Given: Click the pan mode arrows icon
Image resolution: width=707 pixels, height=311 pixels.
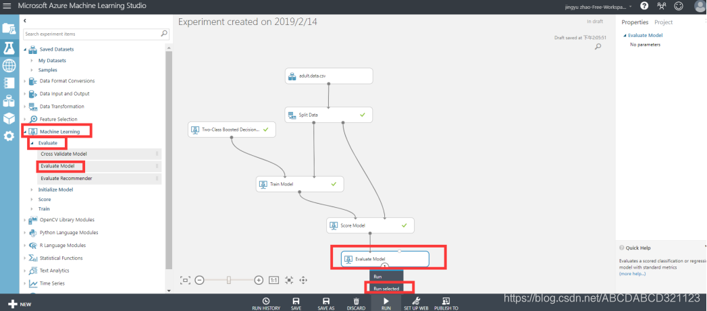Looking at the screenshot, I should 303,280.
